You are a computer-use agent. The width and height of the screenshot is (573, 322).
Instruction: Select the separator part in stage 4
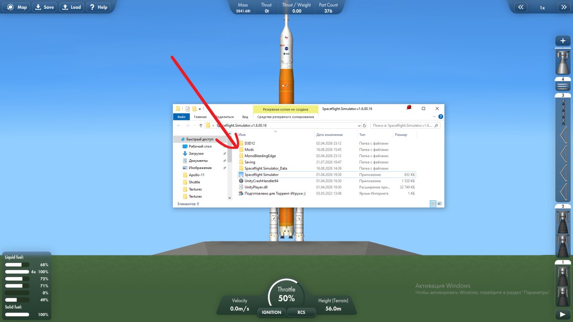(563, 86)
